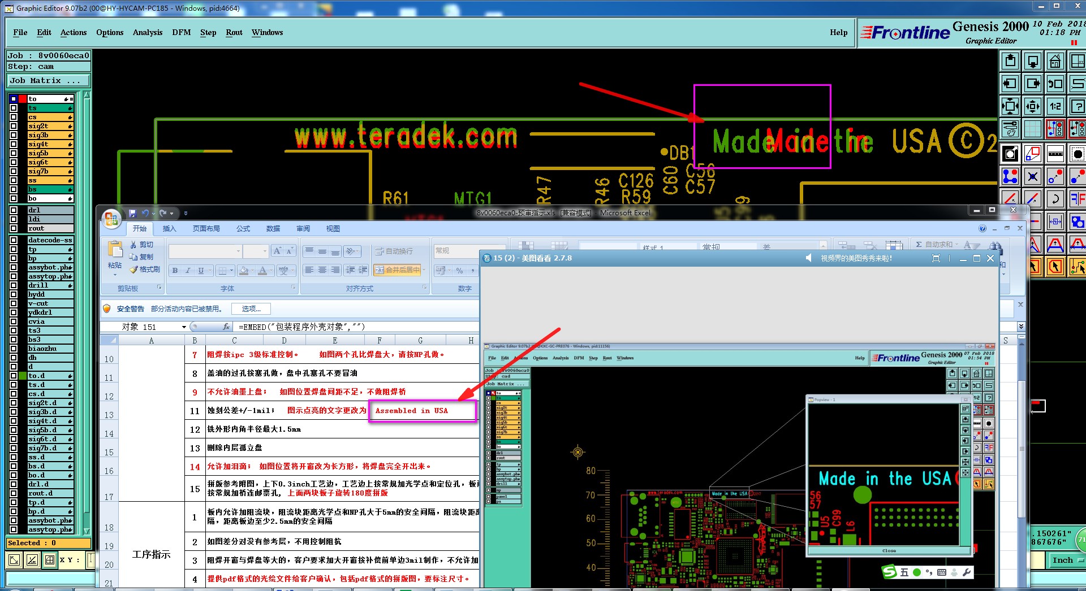Screen dimensions: 1086x591
Task: Switch to Excel 插入 tab
Action: tap(169, 228)
